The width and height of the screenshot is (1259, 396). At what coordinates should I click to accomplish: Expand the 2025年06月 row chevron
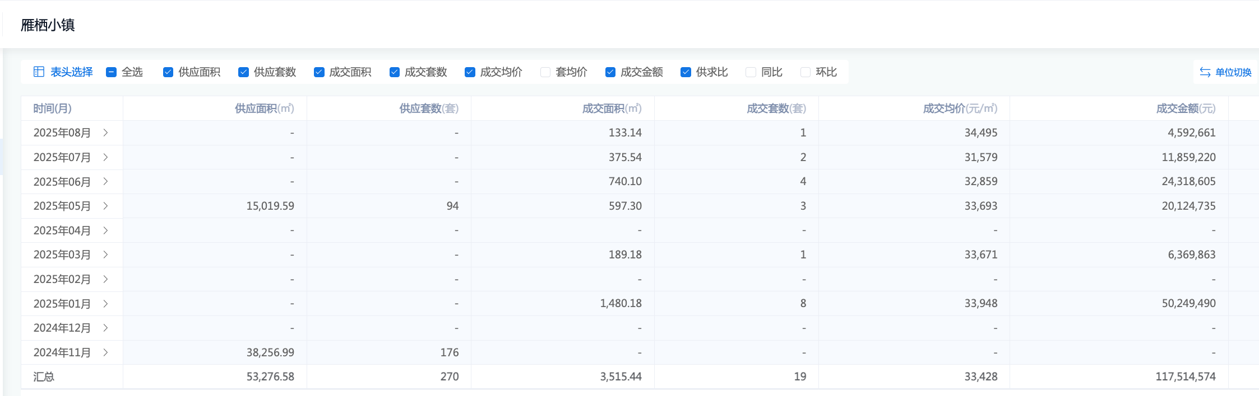(x=105, y=182)
